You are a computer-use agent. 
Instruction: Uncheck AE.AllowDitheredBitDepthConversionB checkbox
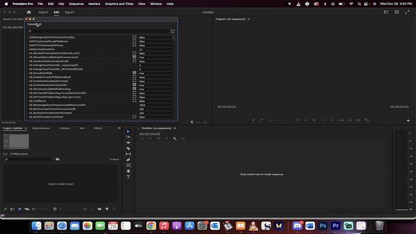click(135, 57)
